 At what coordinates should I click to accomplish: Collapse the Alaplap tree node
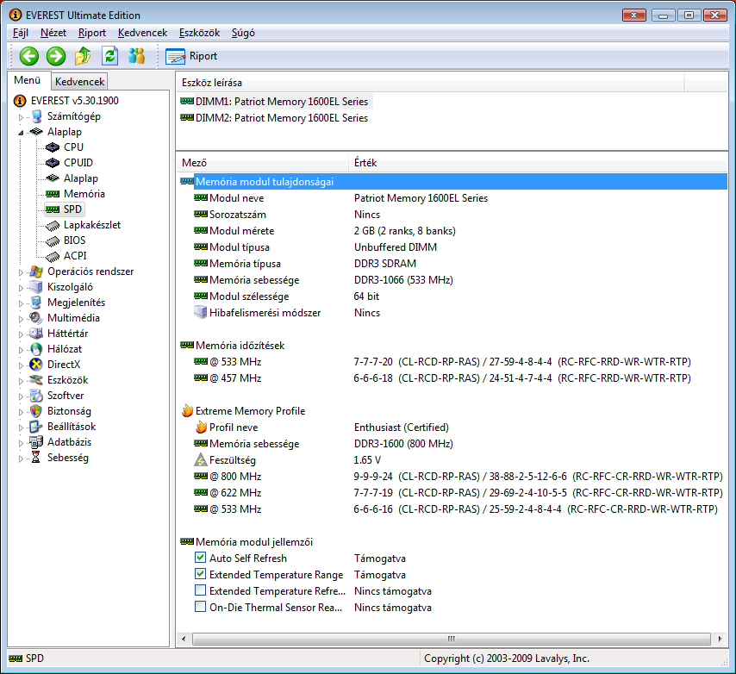21,133
